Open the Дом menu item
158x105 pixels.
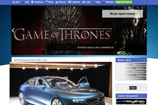point(18,2)
